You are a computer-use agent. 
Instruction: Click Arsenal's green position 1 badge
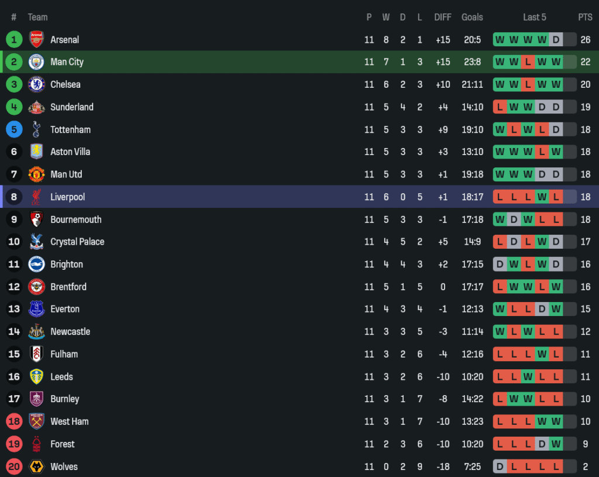[x=13, y=40]
